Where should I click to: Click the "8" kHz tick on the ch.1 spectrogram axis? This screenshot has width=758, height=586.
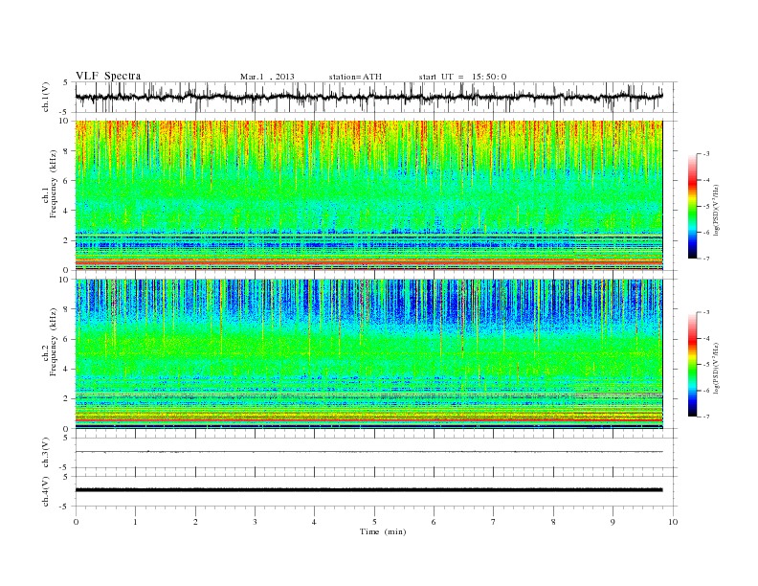67,151
